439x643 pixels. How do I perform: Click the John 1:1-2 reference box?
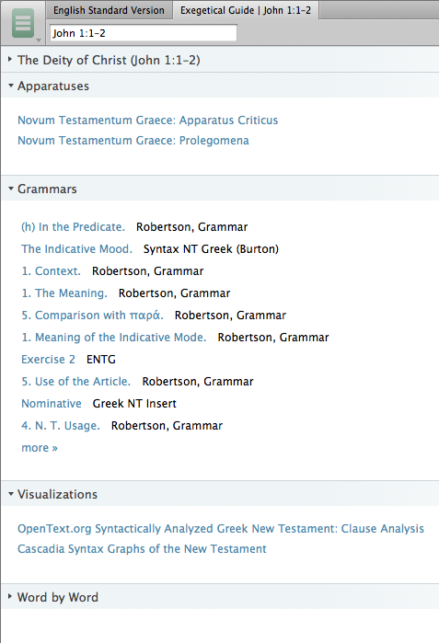click(144, 33)
